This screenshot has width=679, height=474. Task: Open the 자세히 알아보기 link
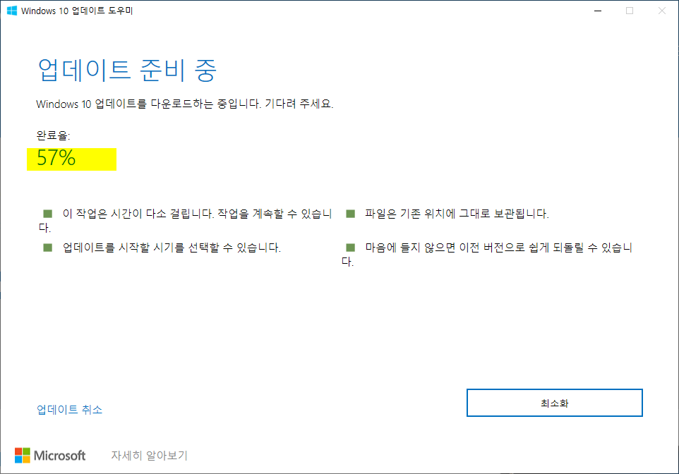150,456
